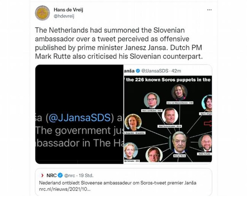Click the 19 Std. timestamp

(x=86, y=176)
